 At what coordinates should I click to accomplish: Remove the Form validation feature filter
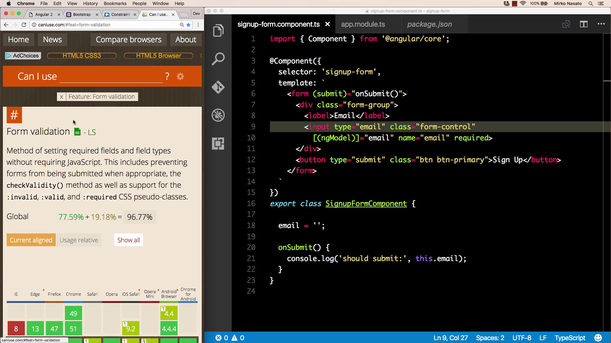click(x=61, y=97)
